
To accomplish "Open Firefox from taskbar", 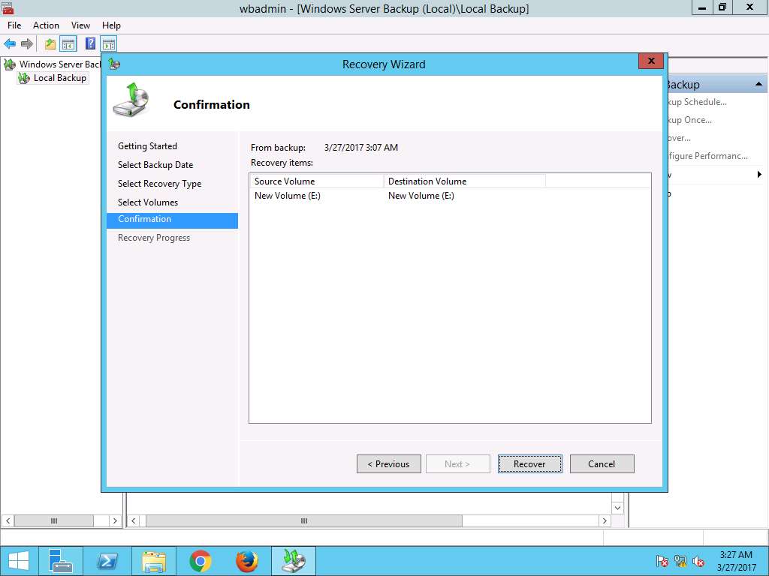I will click(x=246, y=561).
